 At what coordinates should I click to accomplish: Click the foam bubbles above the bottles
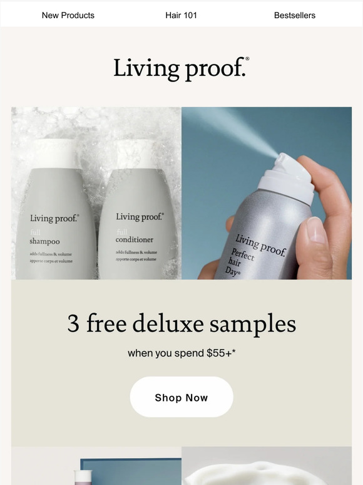[x=96, y=123]
